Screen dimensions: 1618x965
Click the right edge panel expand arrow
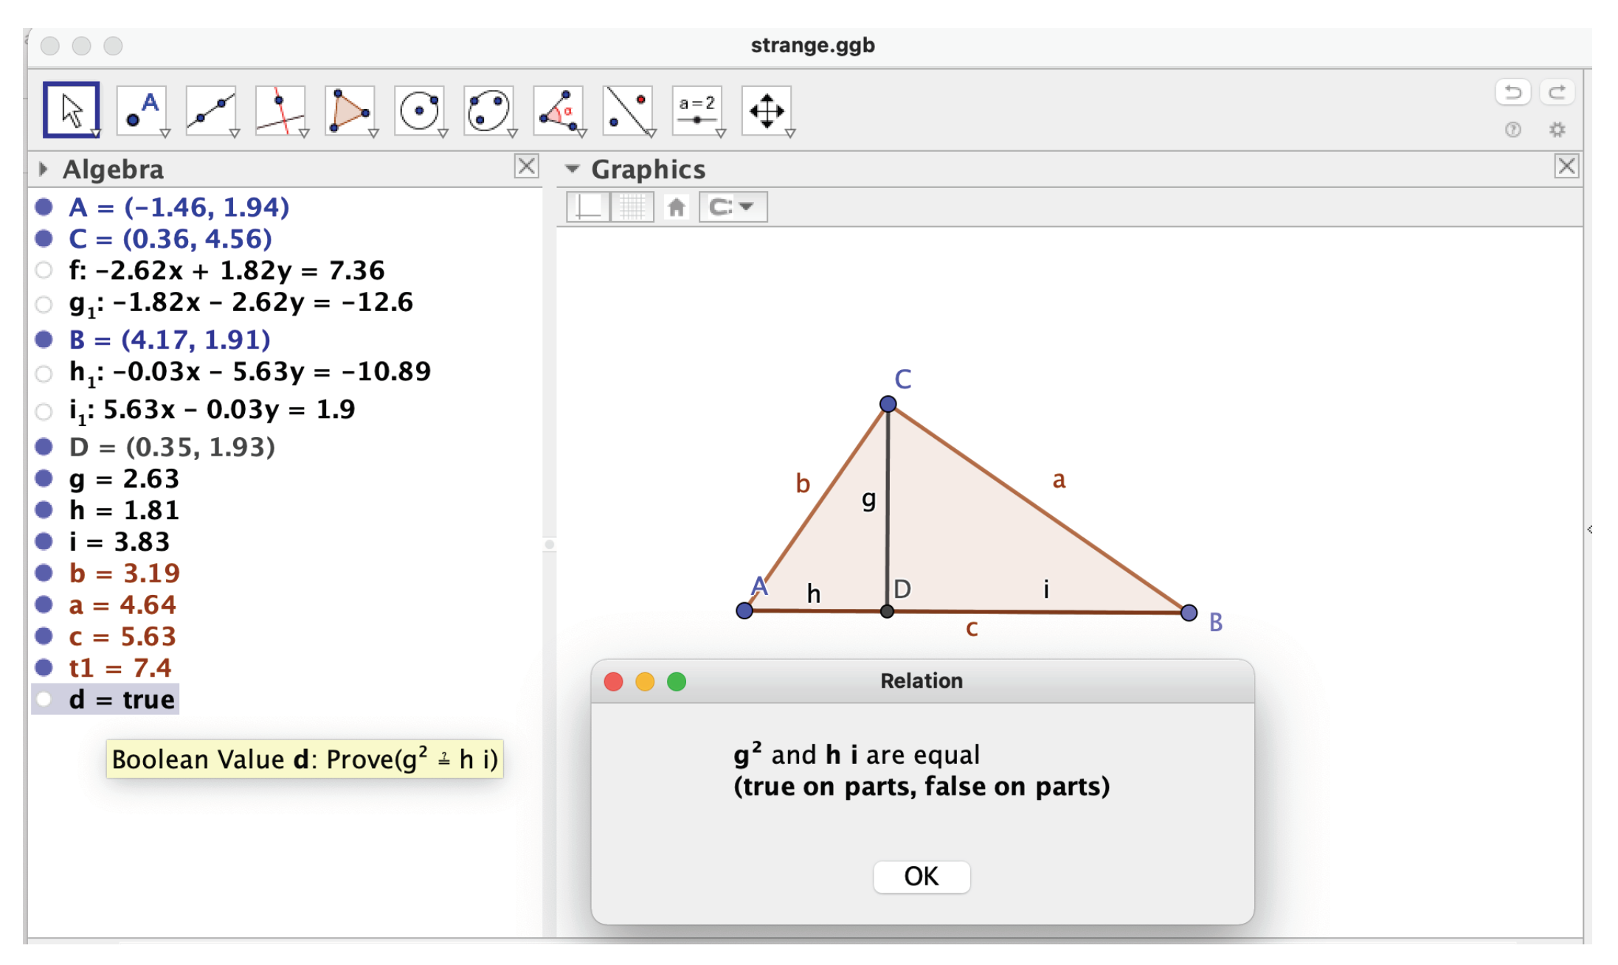1589,529
